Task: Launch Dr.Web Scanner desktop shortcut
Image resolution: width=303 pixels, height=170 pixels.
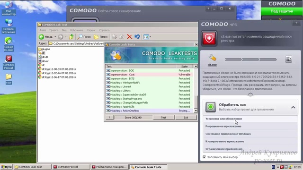Action: (x=9, y=44)
